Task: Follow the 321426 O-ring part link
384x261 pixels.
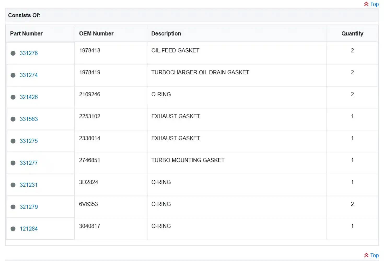Action: [x=29, y=97]
